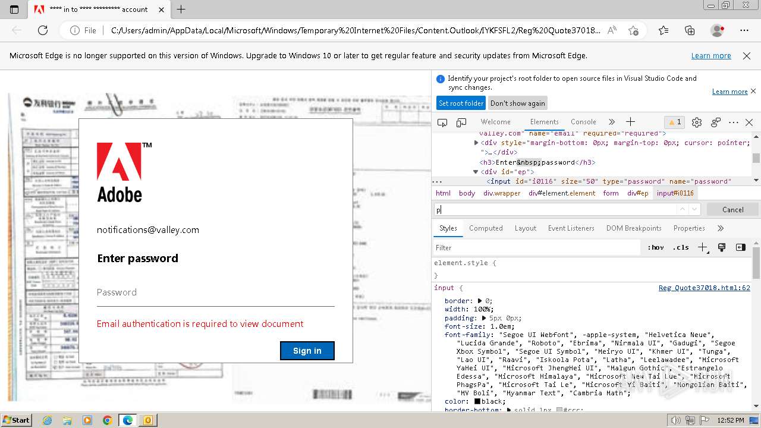Open Chrome from the taskbar
Screen dimensions: 761x428
pos(107,420)
